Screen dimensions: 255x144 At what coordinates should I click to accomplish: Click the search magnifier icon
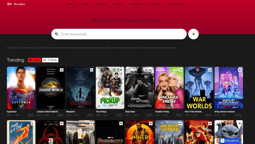coord(56,34)
